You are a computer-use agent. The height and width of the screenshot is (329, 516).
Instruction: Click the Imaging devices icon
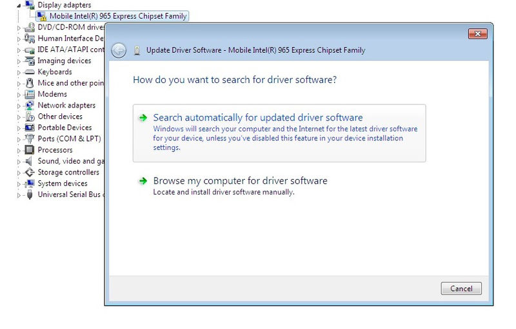29,61
